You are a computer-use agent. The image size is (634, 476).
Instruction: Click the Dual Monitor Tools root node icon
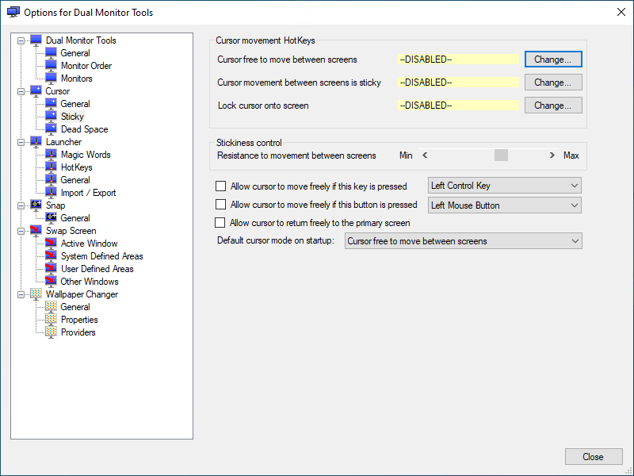[x=36, y=40]
